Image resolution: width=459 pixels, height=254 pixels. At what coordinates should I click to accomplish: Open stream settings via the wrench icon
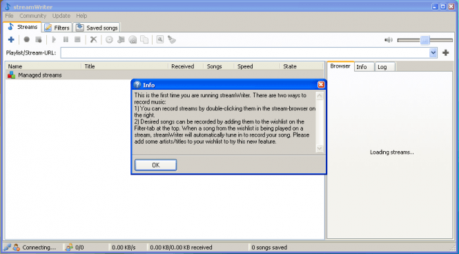160,39
